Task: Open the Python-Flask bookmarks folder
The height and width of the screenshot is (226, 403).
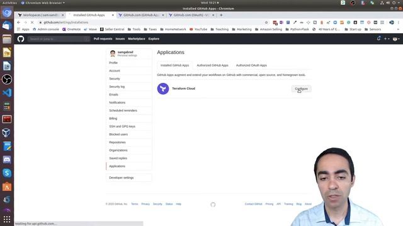Action: click(297, 30)
